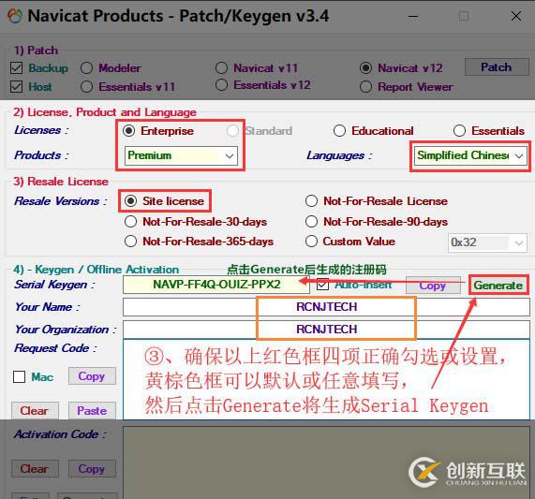The height and width of the screenshot is (499, 535).
Task: Toggle the Host checkbox
Action: [x=16, y=86]
